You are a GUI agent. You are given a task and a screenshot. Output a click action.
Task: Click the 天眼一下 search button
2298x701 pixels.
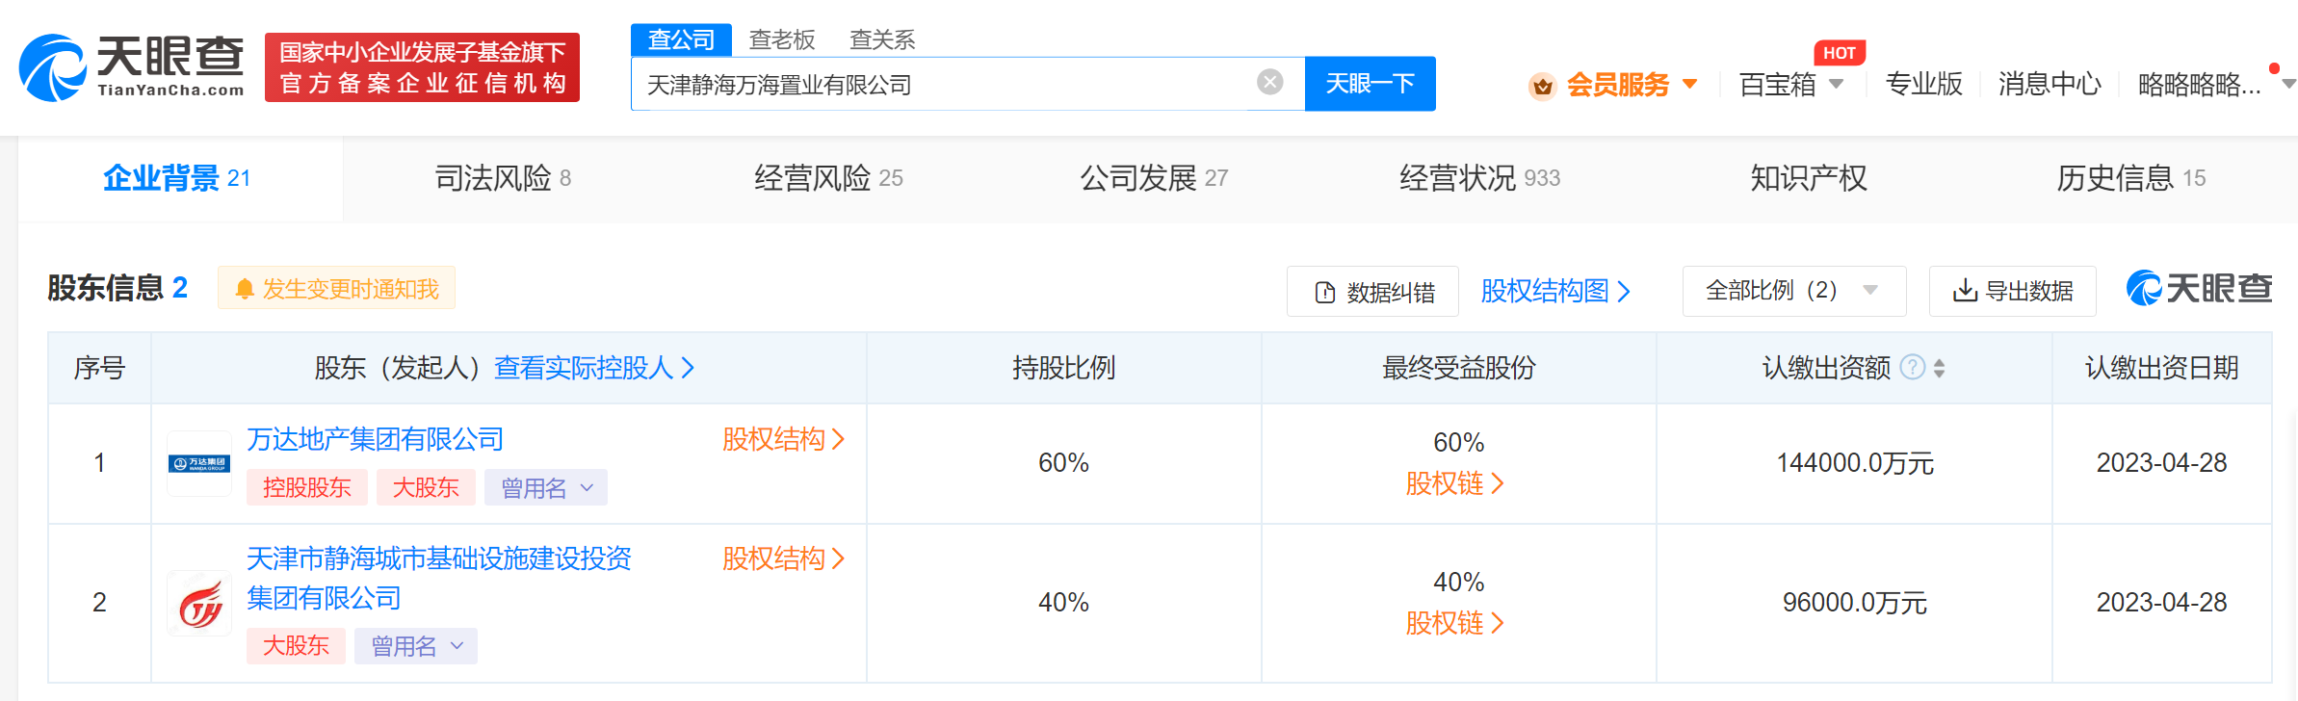click(1370, 84)
